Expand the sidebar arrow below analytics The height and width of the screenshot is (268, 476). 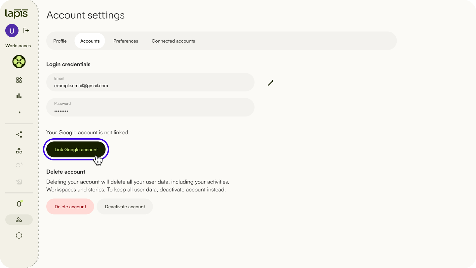point(20,113)
